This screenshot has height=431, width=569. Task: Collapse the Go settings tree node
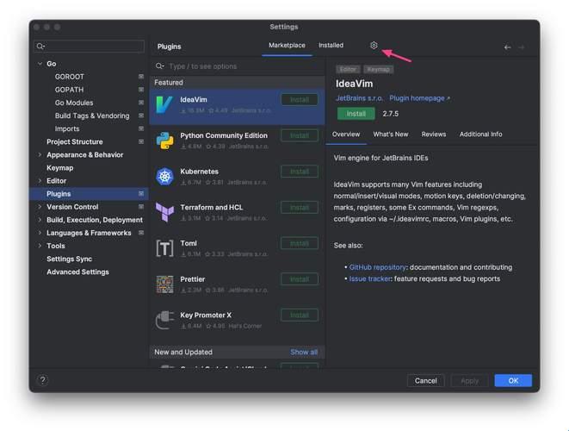[40, 64]
